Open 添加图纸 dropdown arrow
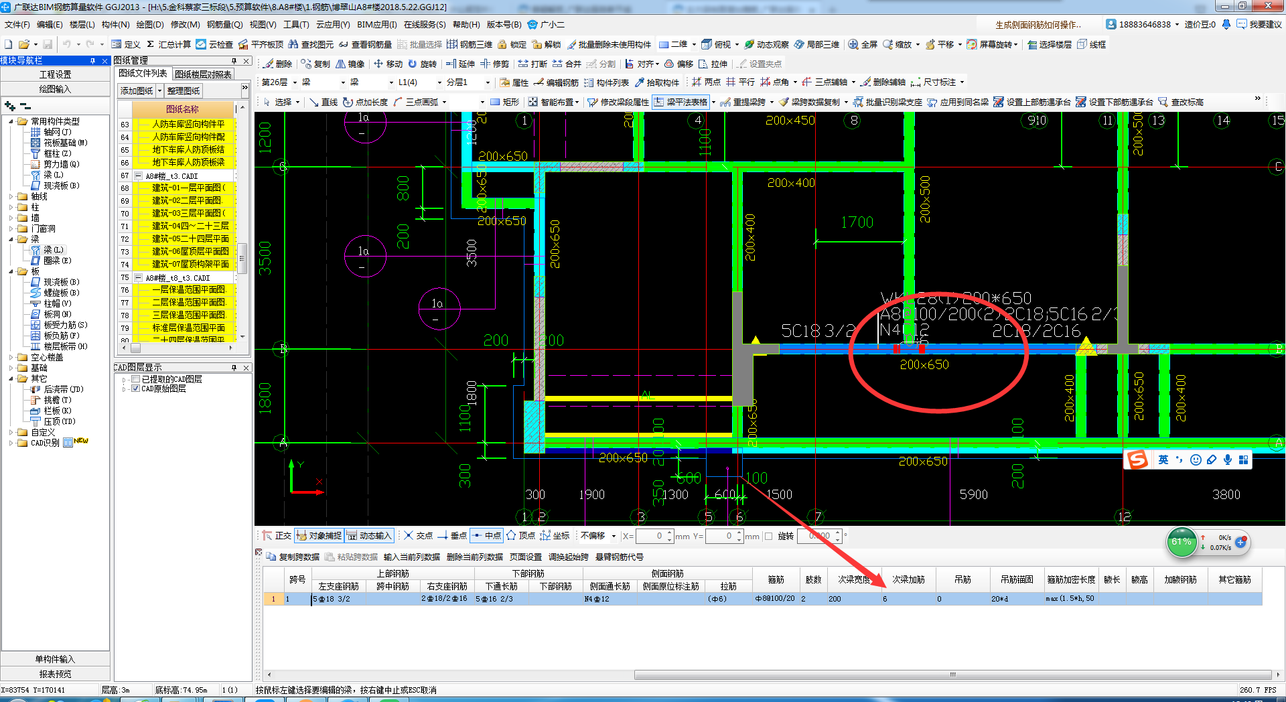 [160, 90]
